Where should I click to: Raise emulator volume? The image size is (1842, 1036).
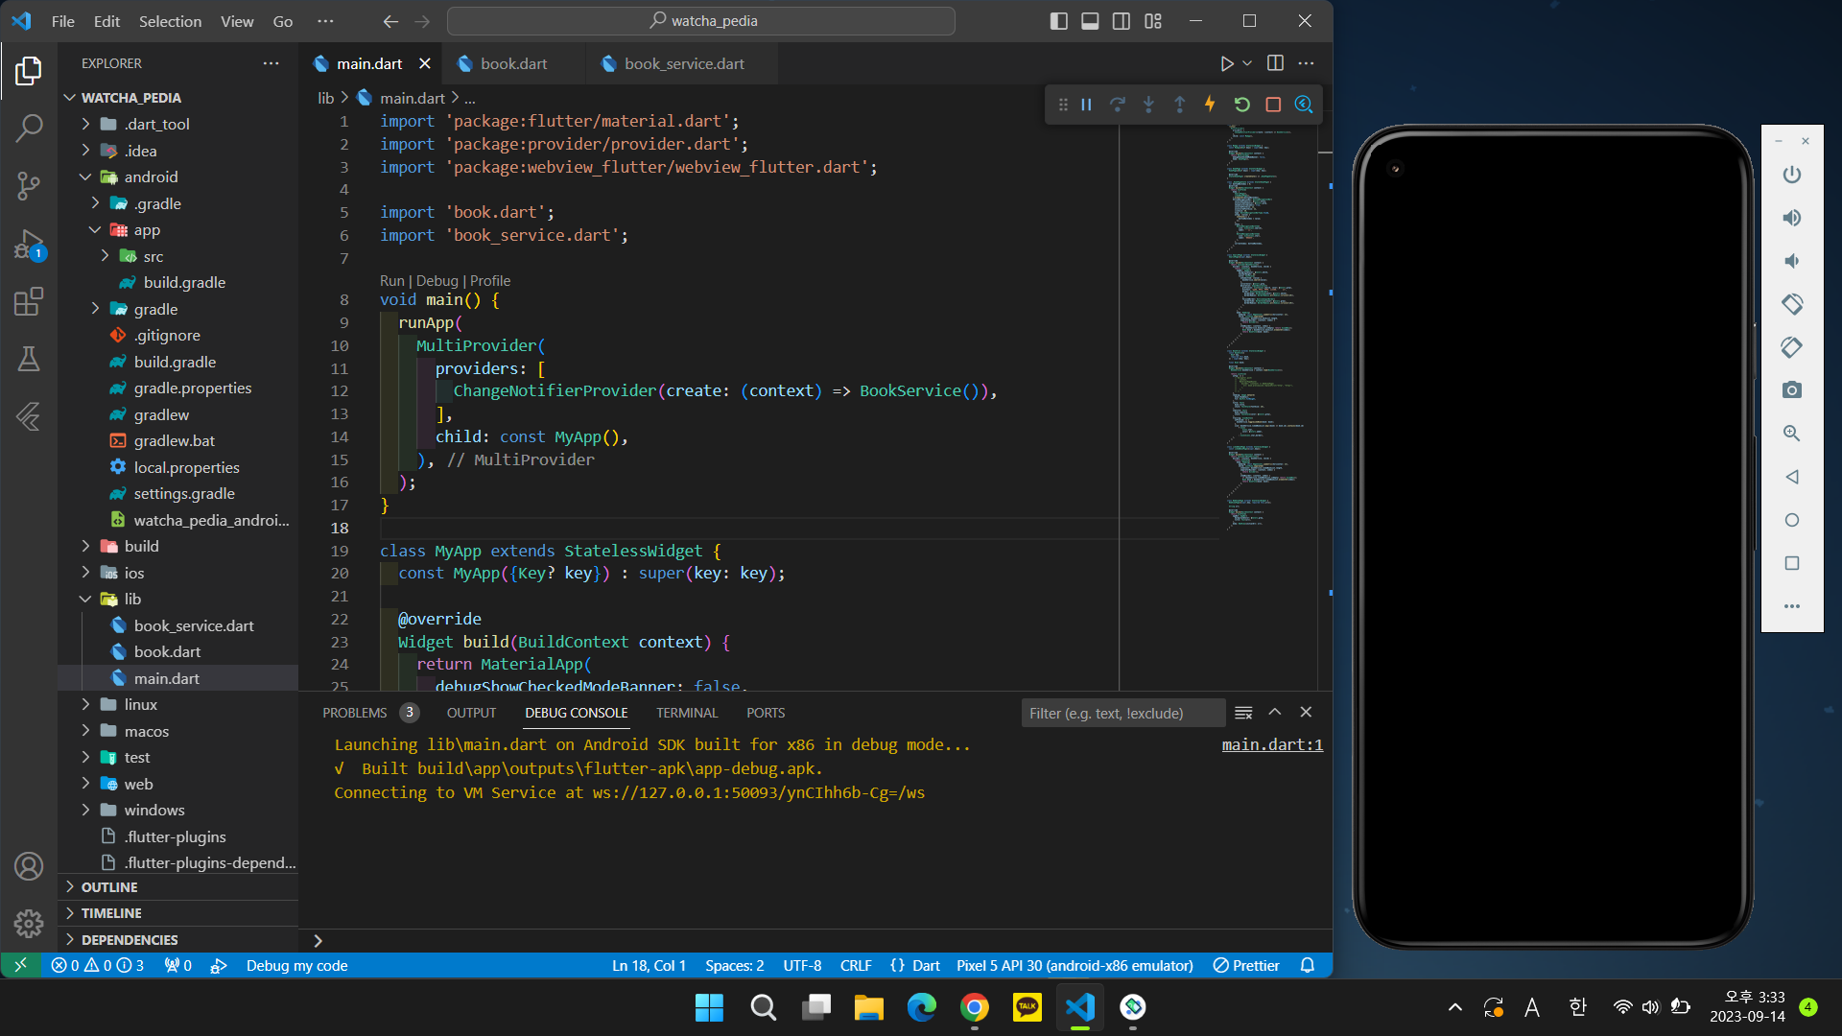pos(1792,218)
